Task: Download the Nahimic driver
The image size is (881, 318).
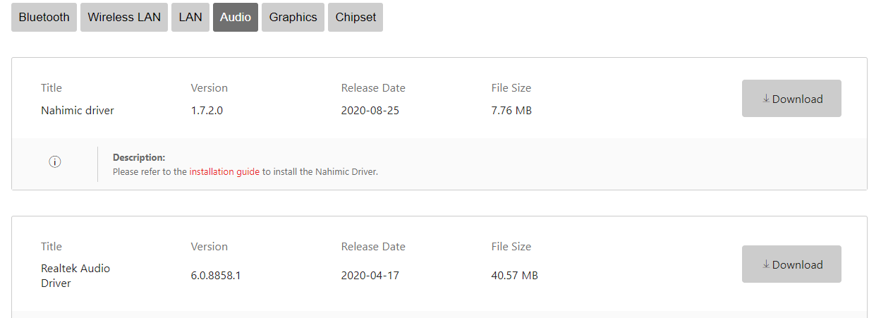Action: pos(791,99)
